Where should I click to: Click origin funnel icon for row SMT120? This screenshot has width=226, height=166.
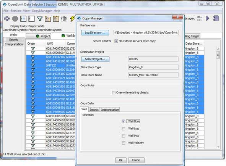pos(33,66)
